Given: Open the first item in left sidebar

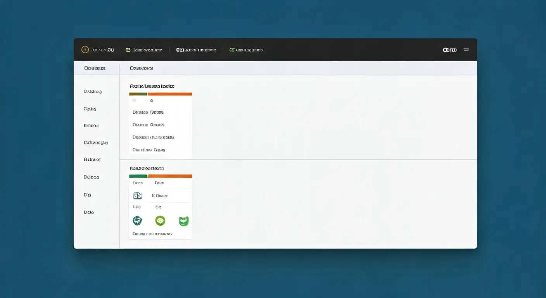Looking at the screenshot, I should pos(93,92).
